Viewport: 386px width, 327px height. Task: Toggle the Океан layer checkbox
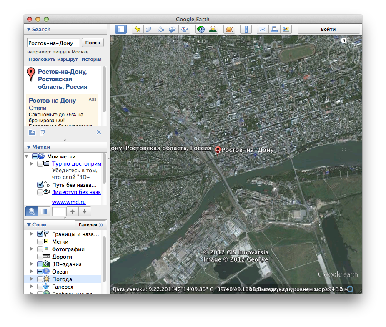coord(40,272)
